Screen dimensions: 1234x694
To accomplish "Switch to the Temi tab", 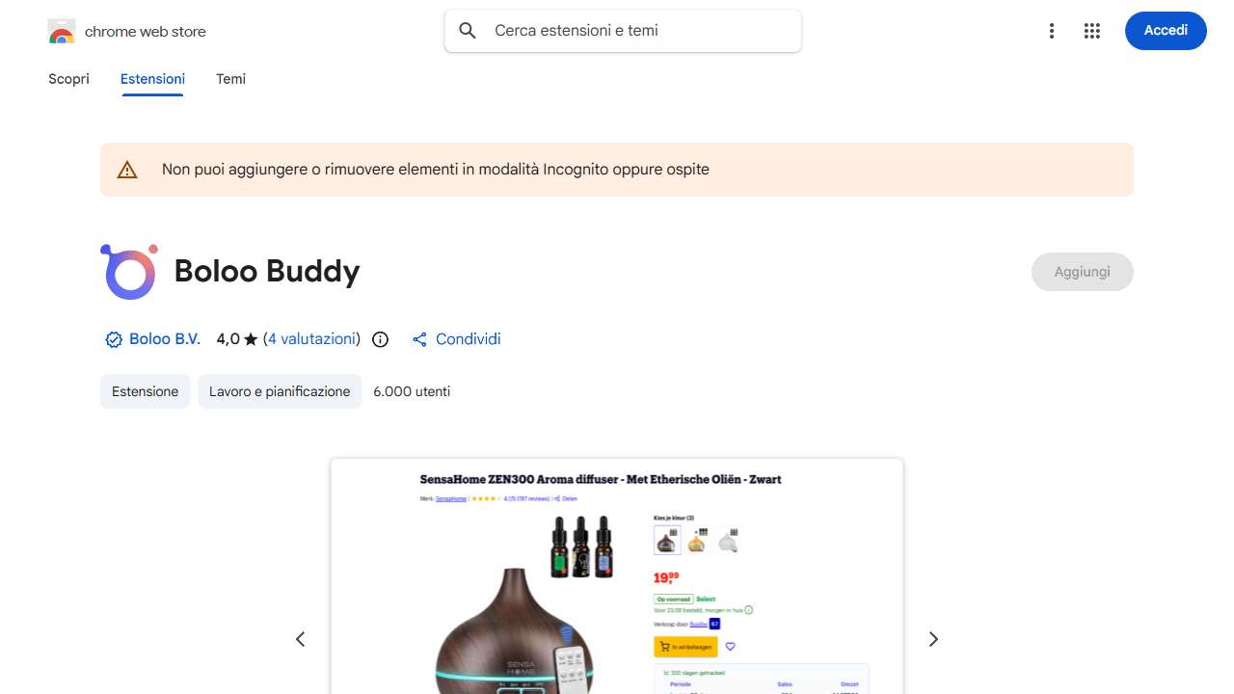I will tap(230, 79).
